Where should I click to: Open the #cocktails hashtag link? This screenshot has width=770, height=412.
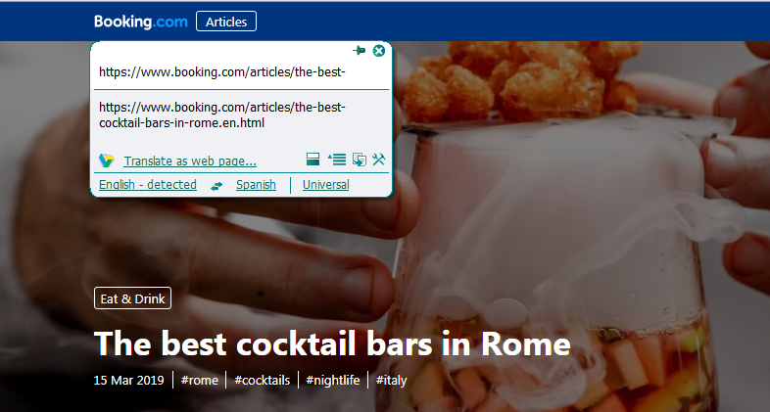tap(263, 380)
